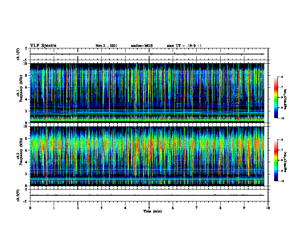Click the '-10' label on ch.1 color scale

pos(282,118)
